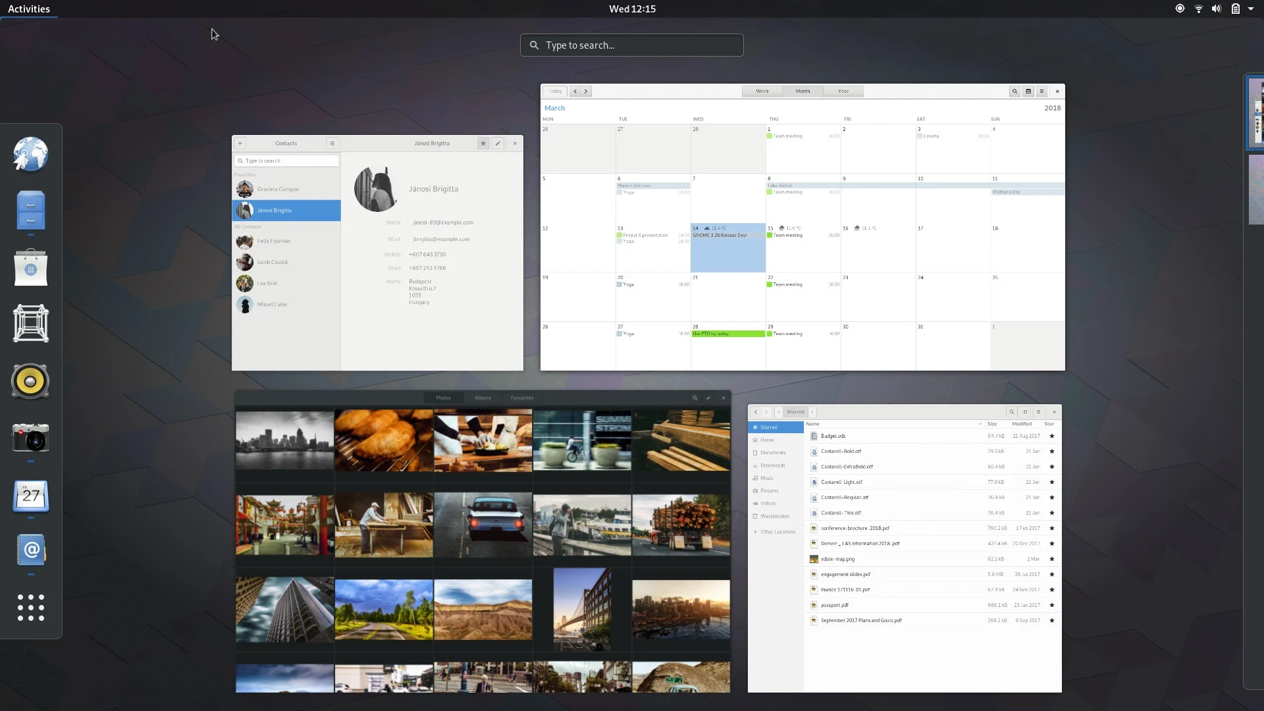The image size is (1264, 711).
Task: Click the search icon in Calendar header
Action: [x=1014, y=92]
